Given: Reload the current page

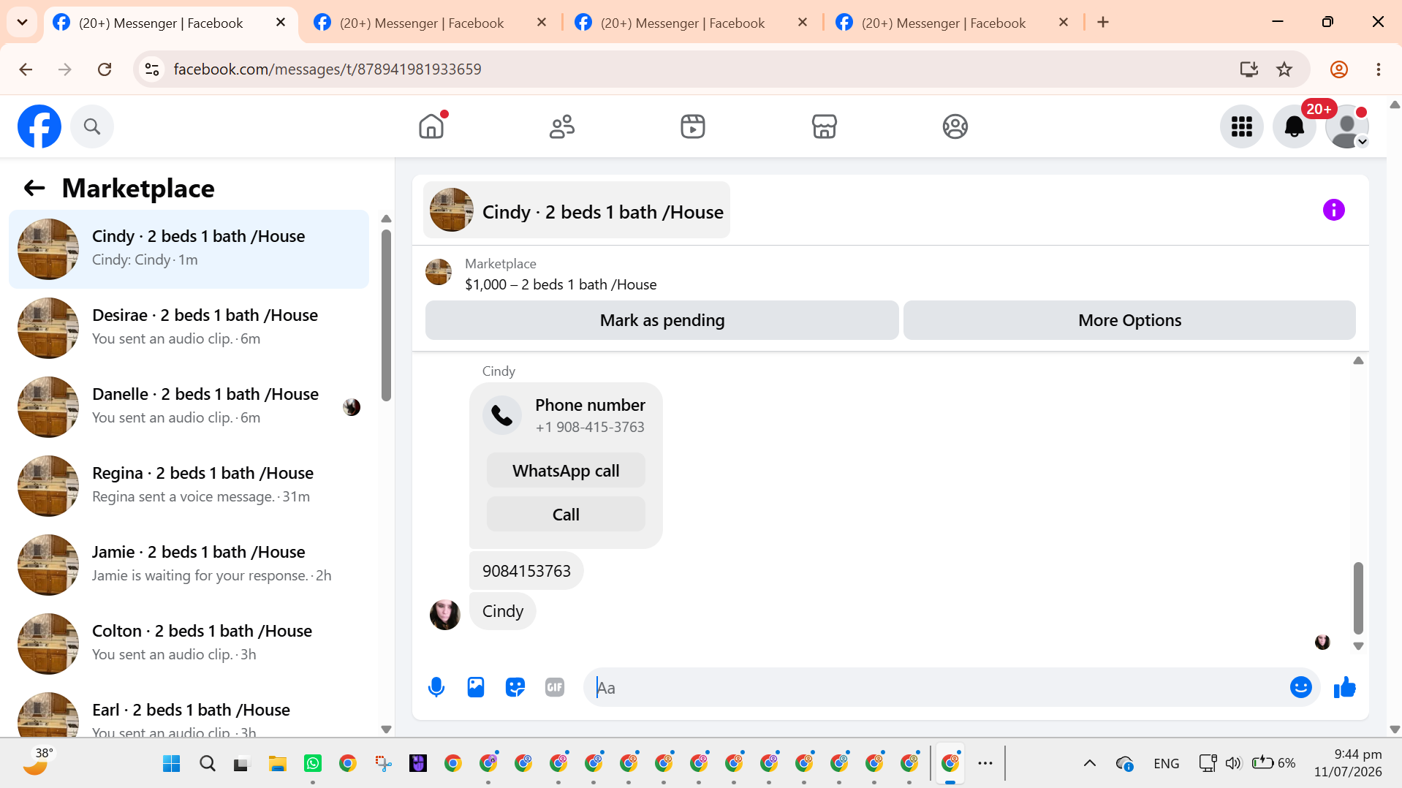Looking at the screenshot, I should 105,69.
